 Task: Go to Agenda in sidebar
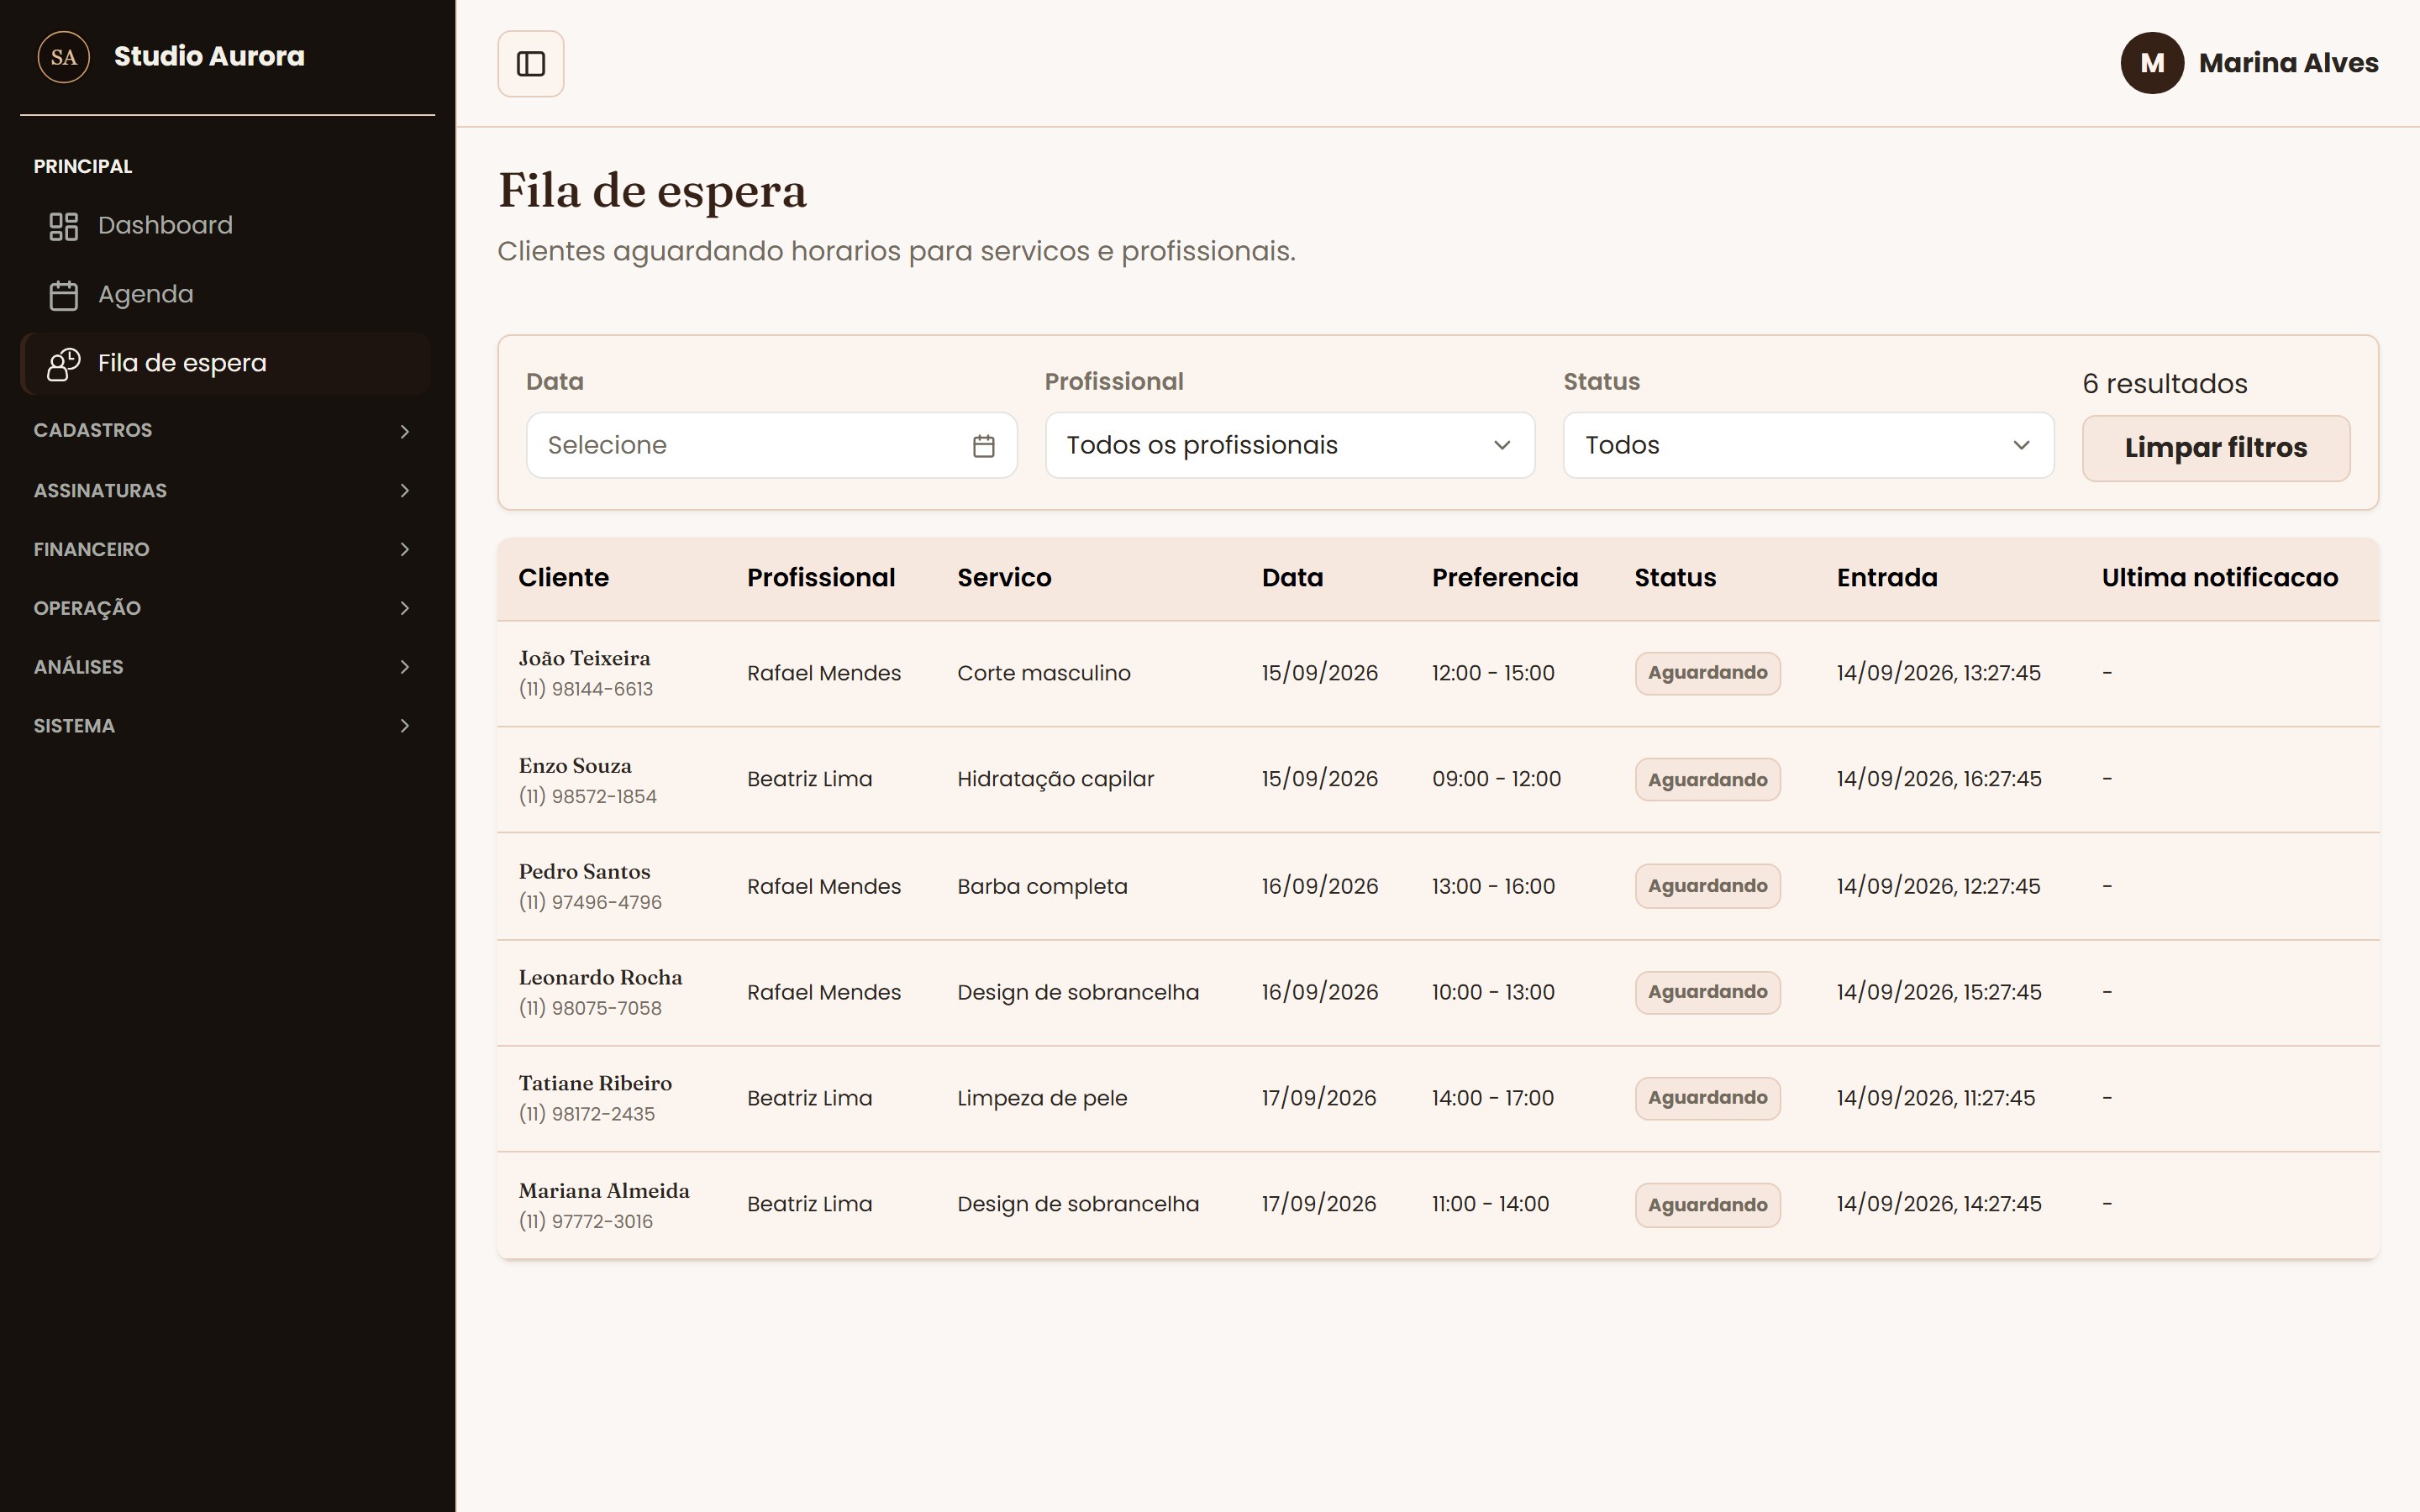tap(226, 295)
